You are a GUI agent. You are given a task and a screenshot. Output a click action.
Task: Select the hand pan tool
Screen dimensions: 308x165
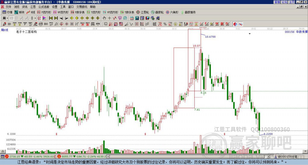point(104,18)
